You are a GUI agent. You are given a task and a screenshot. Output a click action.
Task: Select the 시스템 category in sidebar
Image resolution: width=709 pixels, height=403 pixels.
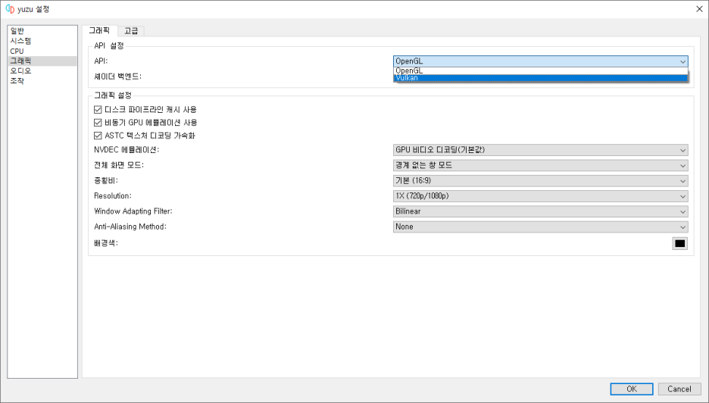coord(42,41)
